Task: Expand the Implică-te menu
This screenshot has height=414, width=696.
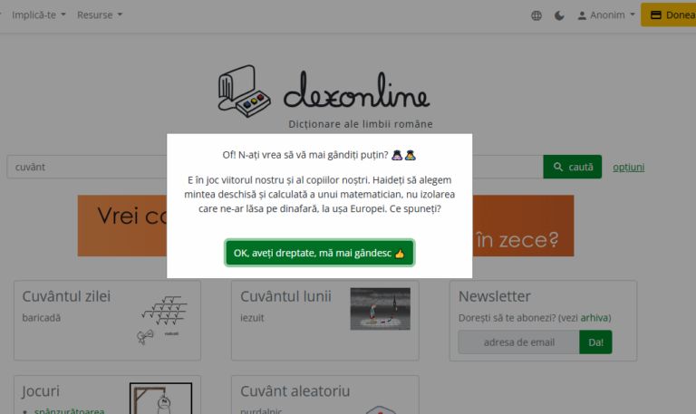Action: 39,15
